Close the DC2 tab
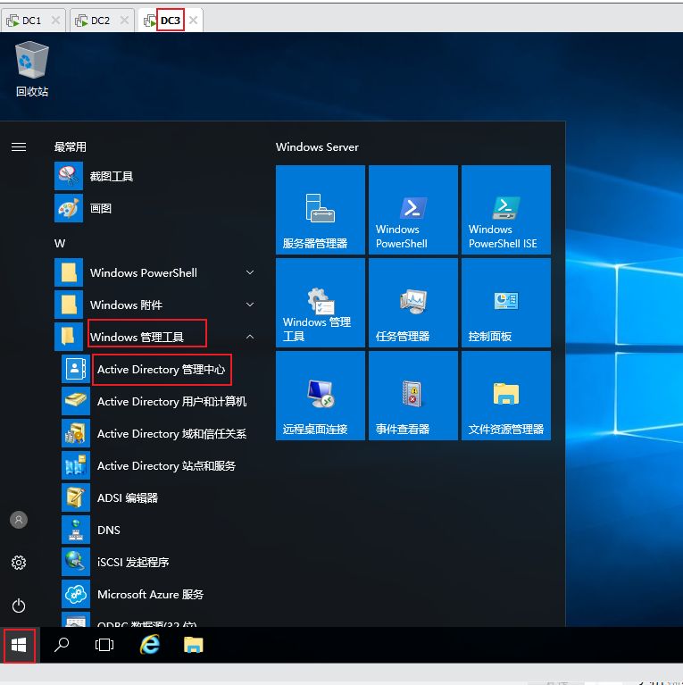The image size is (683, 685). 124,21
